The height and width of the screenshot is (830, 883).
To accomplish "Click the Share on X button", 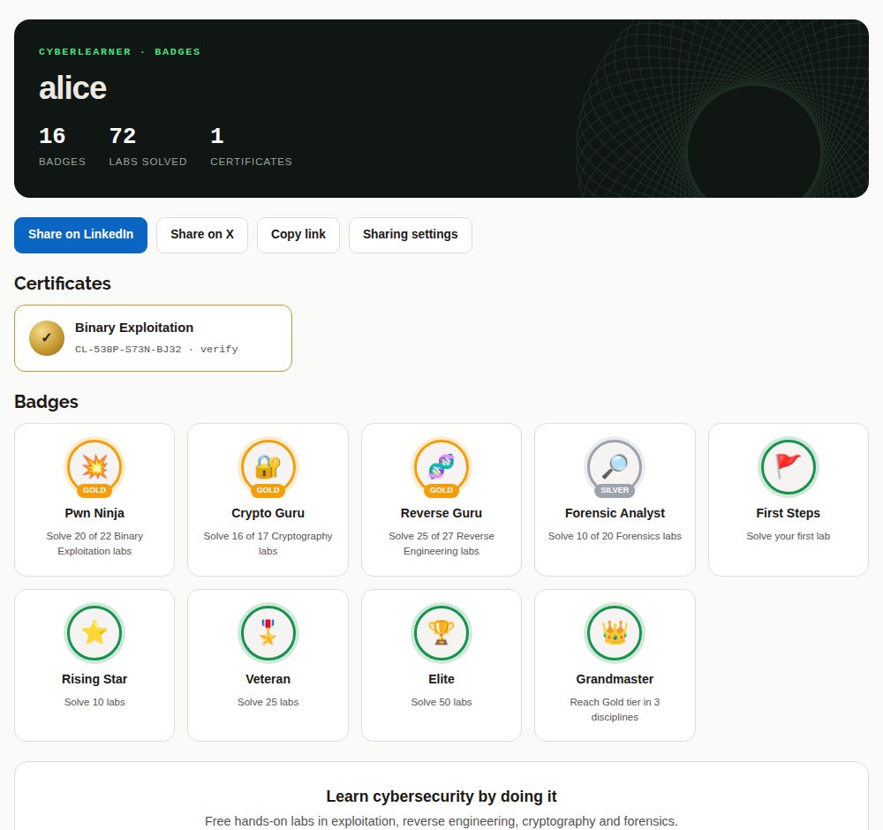I will pos(202,235).
